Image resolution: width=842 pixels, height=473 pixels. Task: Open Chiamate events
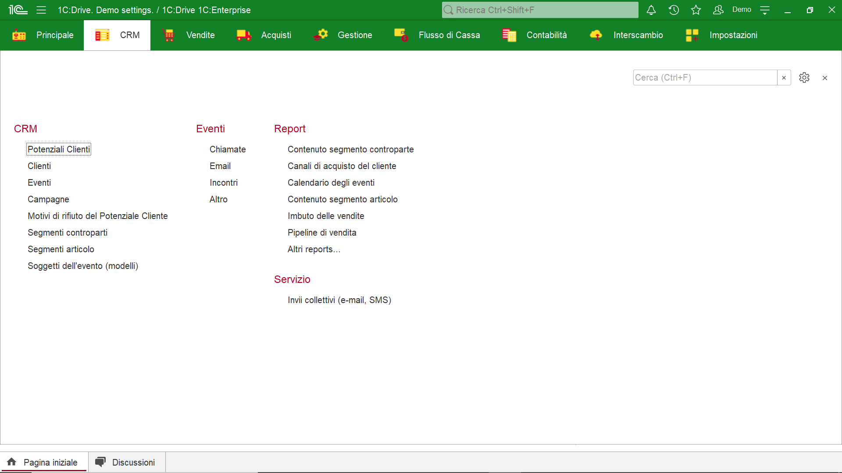point(228,149)
